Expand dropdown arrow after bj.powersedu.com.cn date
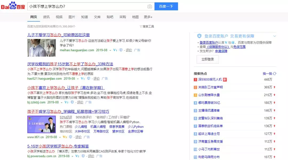 pos(72,156)
